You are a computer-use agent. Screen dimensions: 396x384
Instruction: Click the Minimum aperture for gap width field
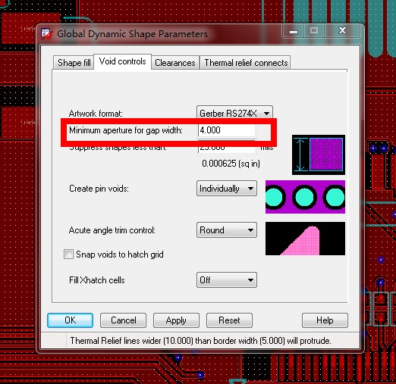point(227,130)
